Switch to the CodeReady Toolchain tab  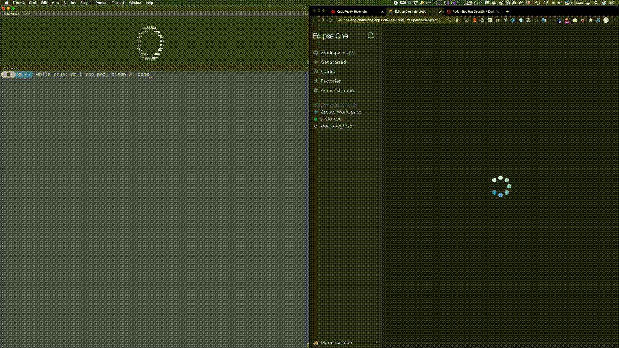(351, 11)
